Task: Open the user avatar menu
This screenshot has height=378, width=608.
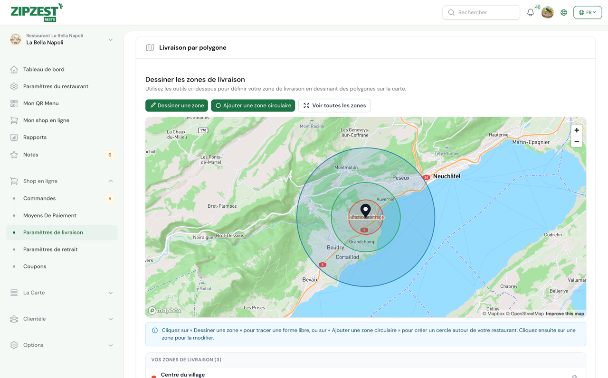Action: point(547,12)
